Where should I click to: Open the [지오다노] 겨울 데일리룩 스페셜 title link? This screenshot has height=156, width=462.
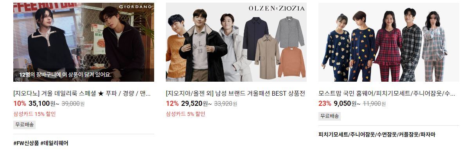(82, 94)
